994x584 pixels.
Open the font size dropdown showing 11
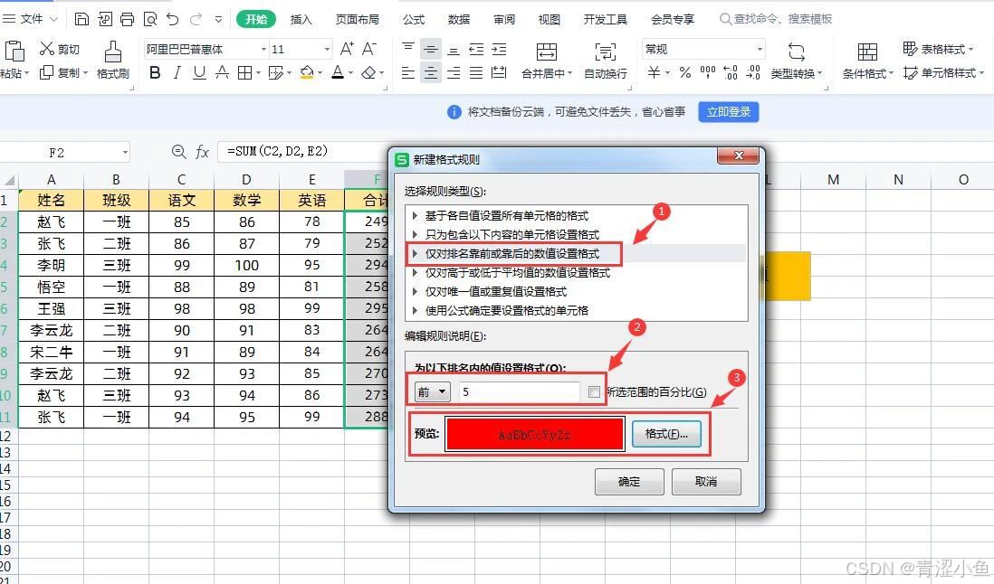tap(327, 49)
